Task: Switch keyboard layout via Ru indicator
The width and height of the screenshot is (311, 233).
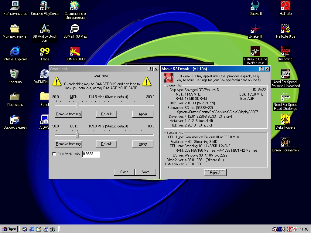Action: click(x=279, y=229)
